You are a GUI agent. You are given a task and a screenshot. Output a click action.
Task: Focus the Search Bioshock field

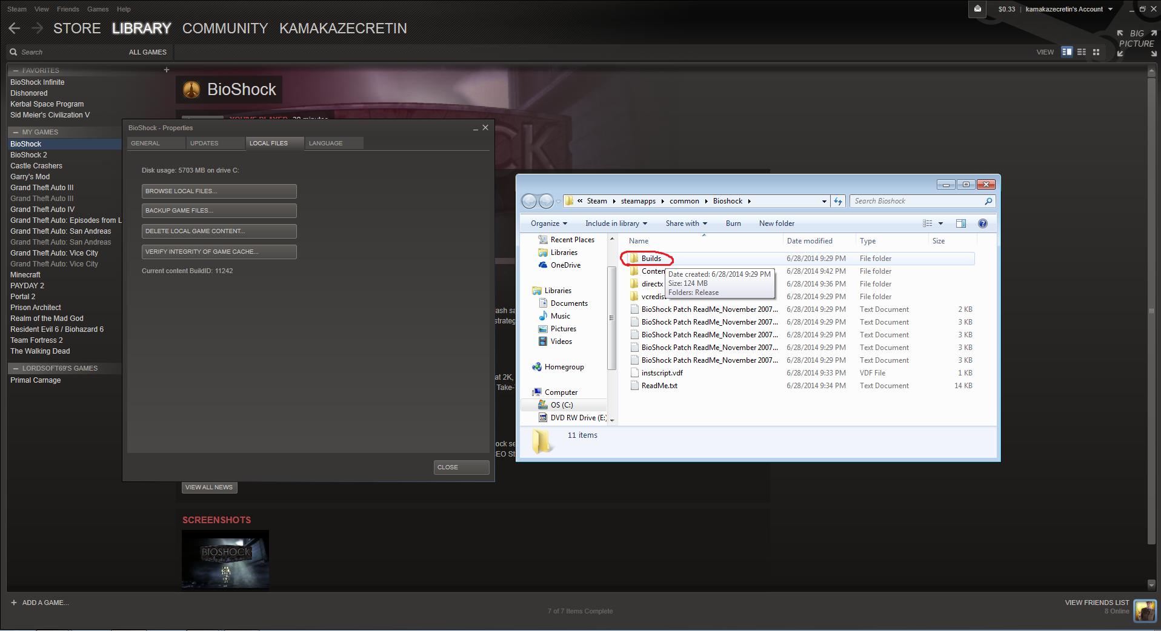pos(921,201)
